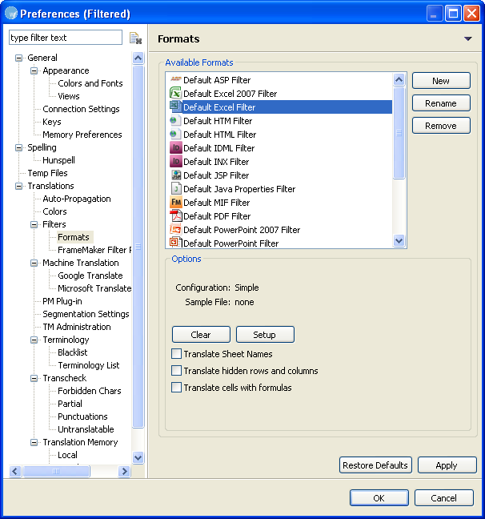
Task: Select Auto-Propagation under Translations
Action: point(77,199)
